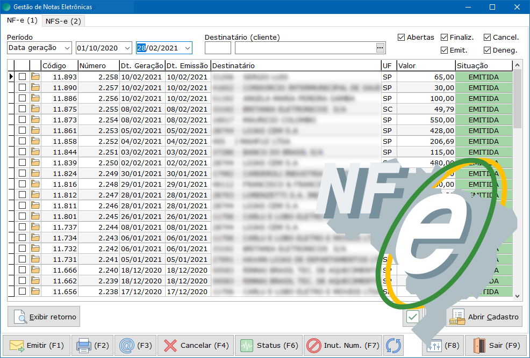
Task: Focus the destinatário name input field
Action: 305,48
